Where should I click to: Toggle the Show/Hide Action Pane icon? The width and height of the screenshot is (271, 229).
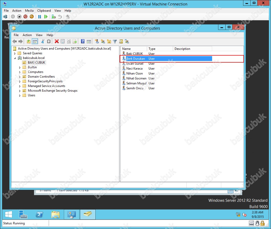click(x=89, y=41)
